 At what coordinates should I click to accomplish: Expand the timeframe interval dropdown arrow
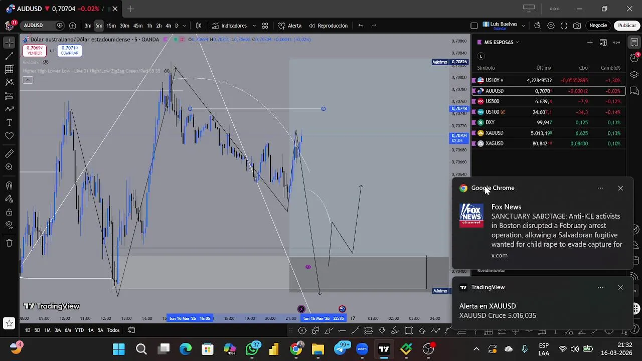click(x=185, y=26)
